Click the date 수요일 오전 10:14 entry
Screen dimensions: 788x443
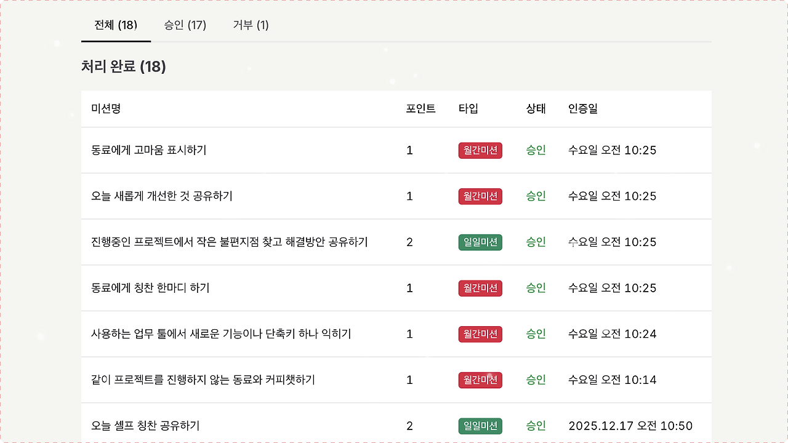click(612, 380)
